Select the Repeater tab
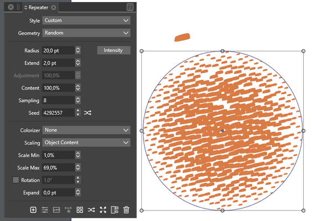 pyautogui.click(x=38, y=8)
